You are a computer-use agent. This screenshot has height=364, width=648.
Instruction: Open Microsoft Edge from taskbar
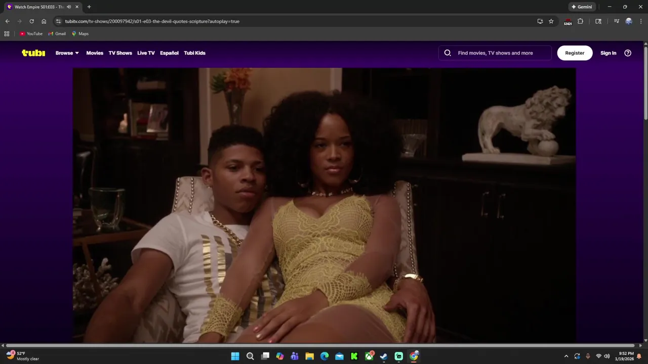(325, 356)
